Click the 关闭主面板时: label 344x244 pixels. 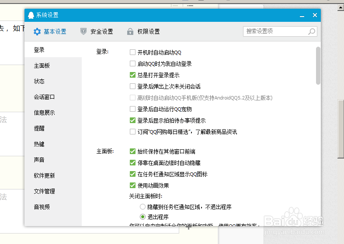point(146,196)
